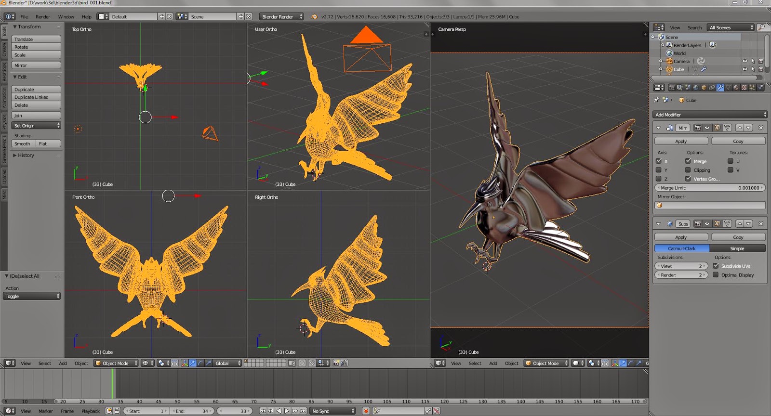Open the timeline Marker menu
This screenshot has width=771, height=416.
(x=45, y=411)
